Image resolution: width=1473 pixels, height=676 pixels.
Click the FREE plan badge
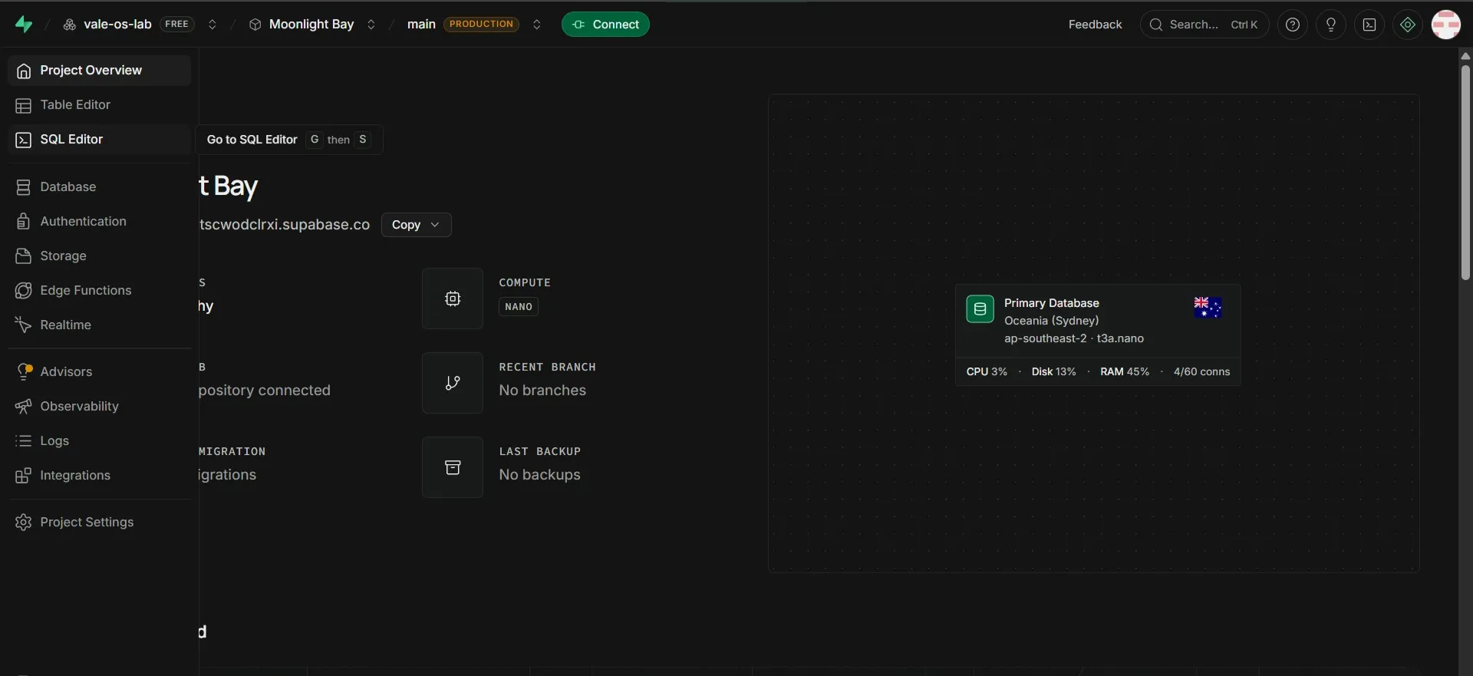[x=176, y=25]
